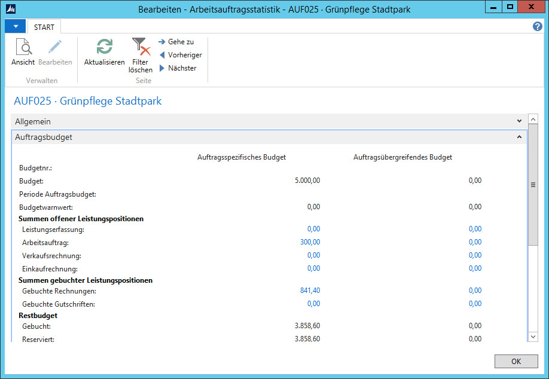Click Budgetwarnwert specific value 0,00

pyautogui.click(x=314, y=207)
